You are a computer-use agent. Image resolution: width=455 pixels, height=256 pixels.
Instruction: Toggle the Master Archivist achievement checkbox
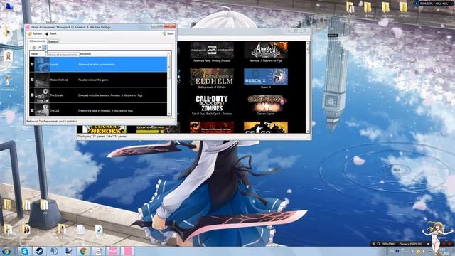pos(32,80)
